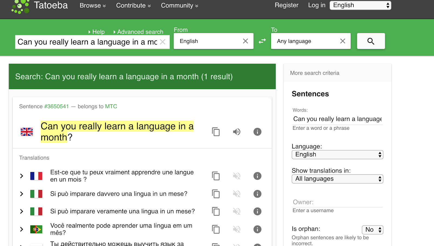Play audio for the English sentence
The width and height of the screenshot is (434, 246).
[x=237, y=132]
